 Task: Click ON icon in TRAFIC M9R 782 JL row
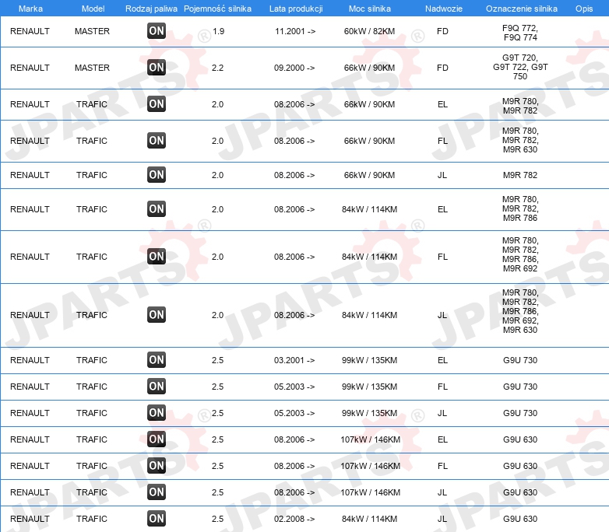157,175
